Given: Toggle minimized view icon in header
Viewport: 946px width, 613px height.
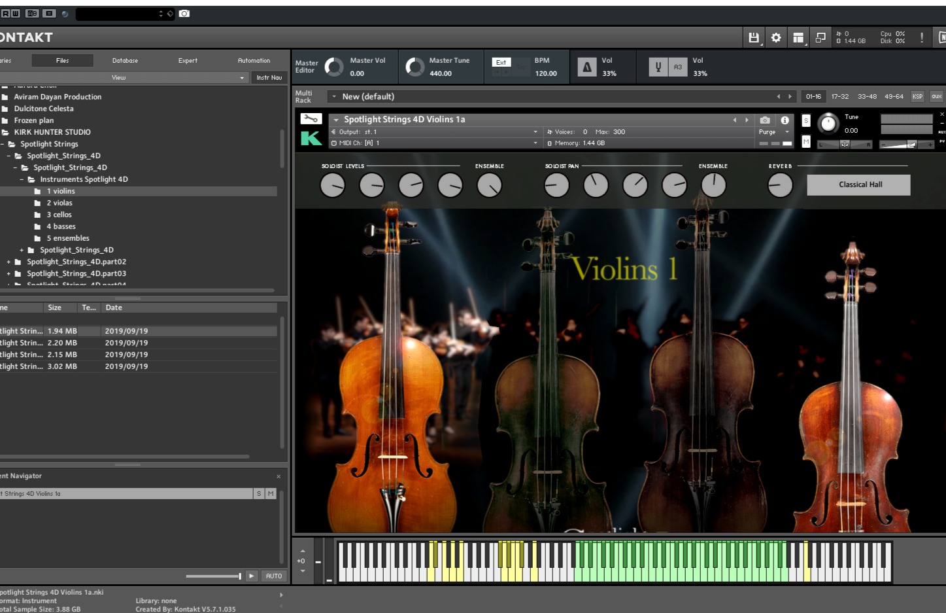Looking at the screenshot, I should [x=820, y=38].
